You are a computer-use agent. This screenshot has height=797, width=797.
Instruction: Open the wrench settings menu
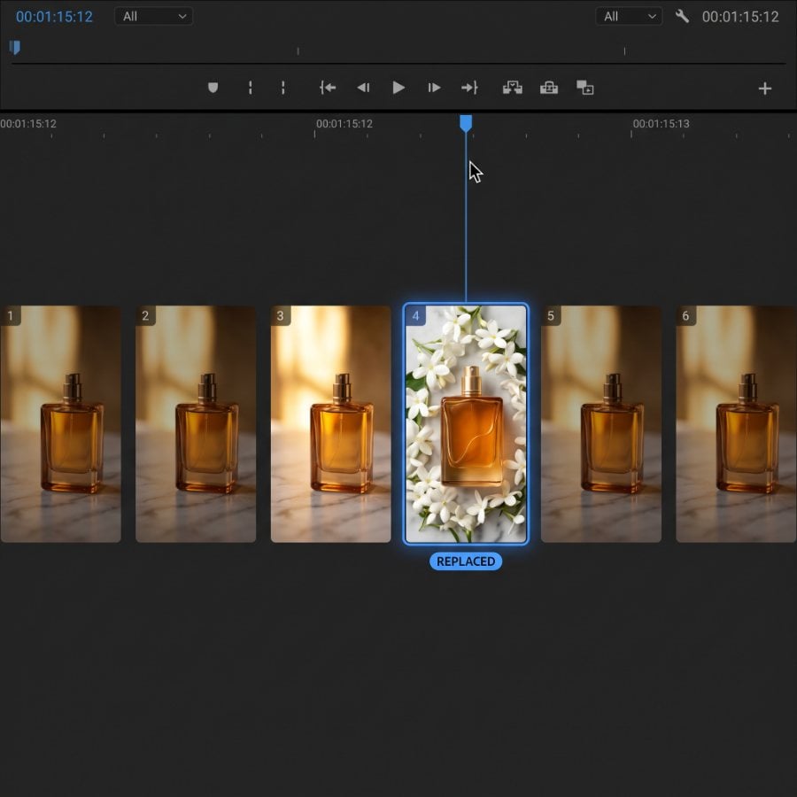[x=682, y=16]
